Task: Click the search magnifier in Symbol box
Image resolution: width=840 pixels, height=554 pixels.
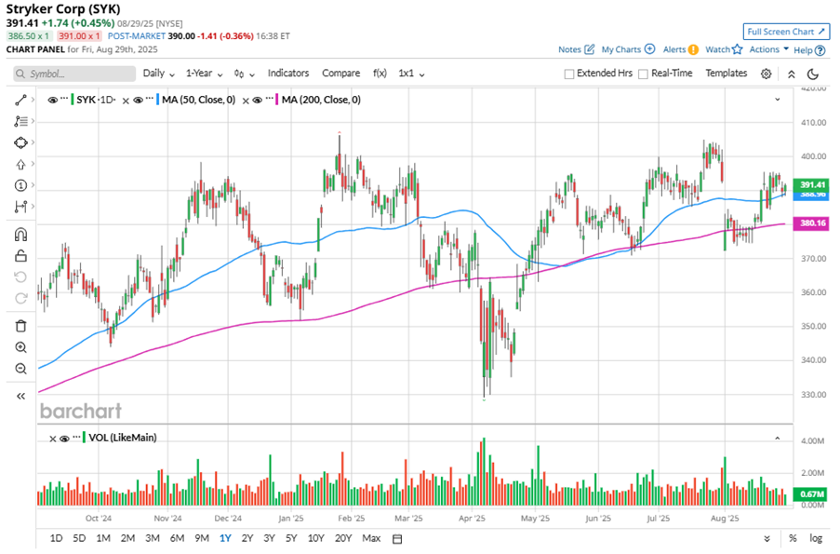Action: tap(20, 74)
